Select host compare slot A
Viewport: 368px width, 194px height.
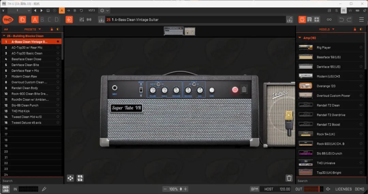pos(62,11)
